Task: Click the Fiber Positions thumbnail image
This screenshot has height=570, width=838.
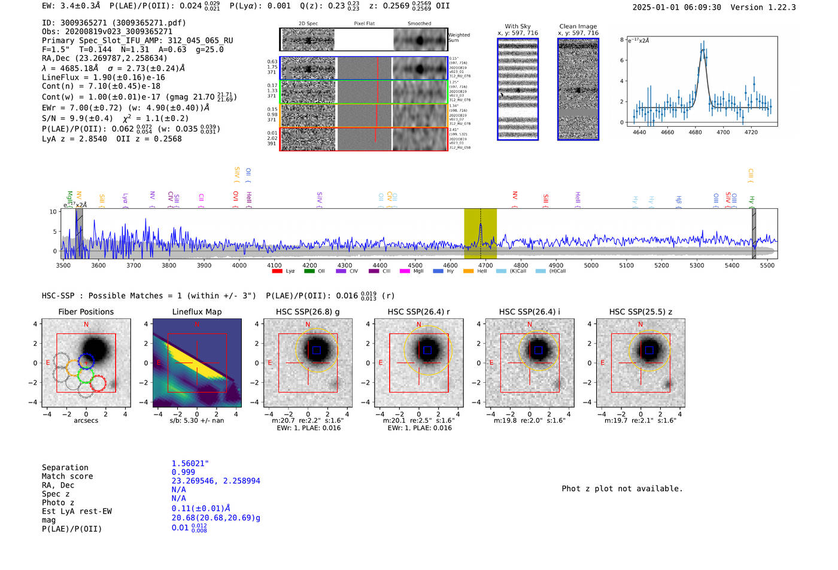Action: tap(86, 363)
